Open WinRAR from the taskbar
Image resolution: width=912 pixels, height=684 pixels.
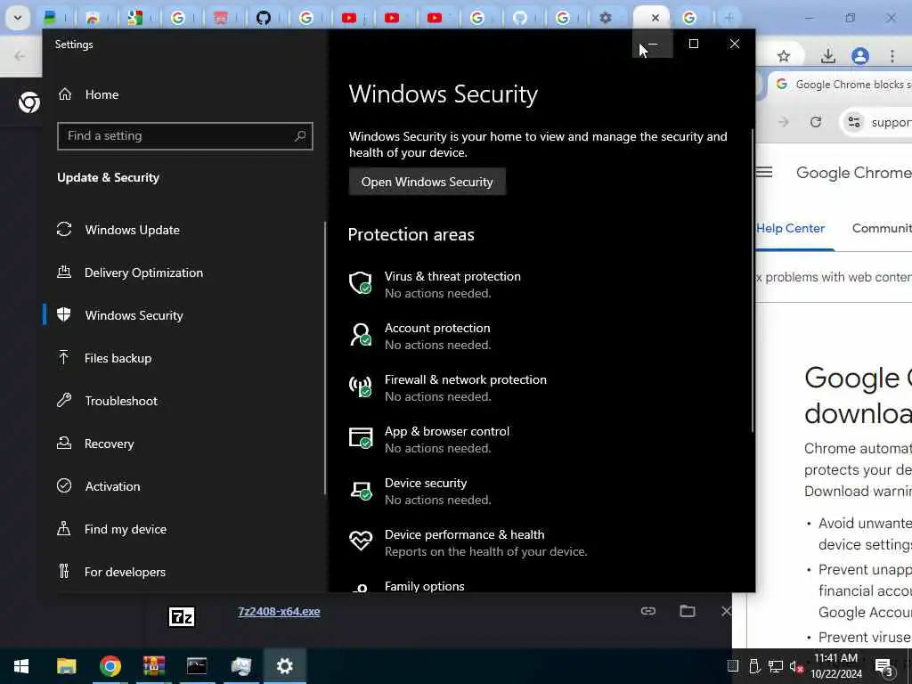coord(153,666)
